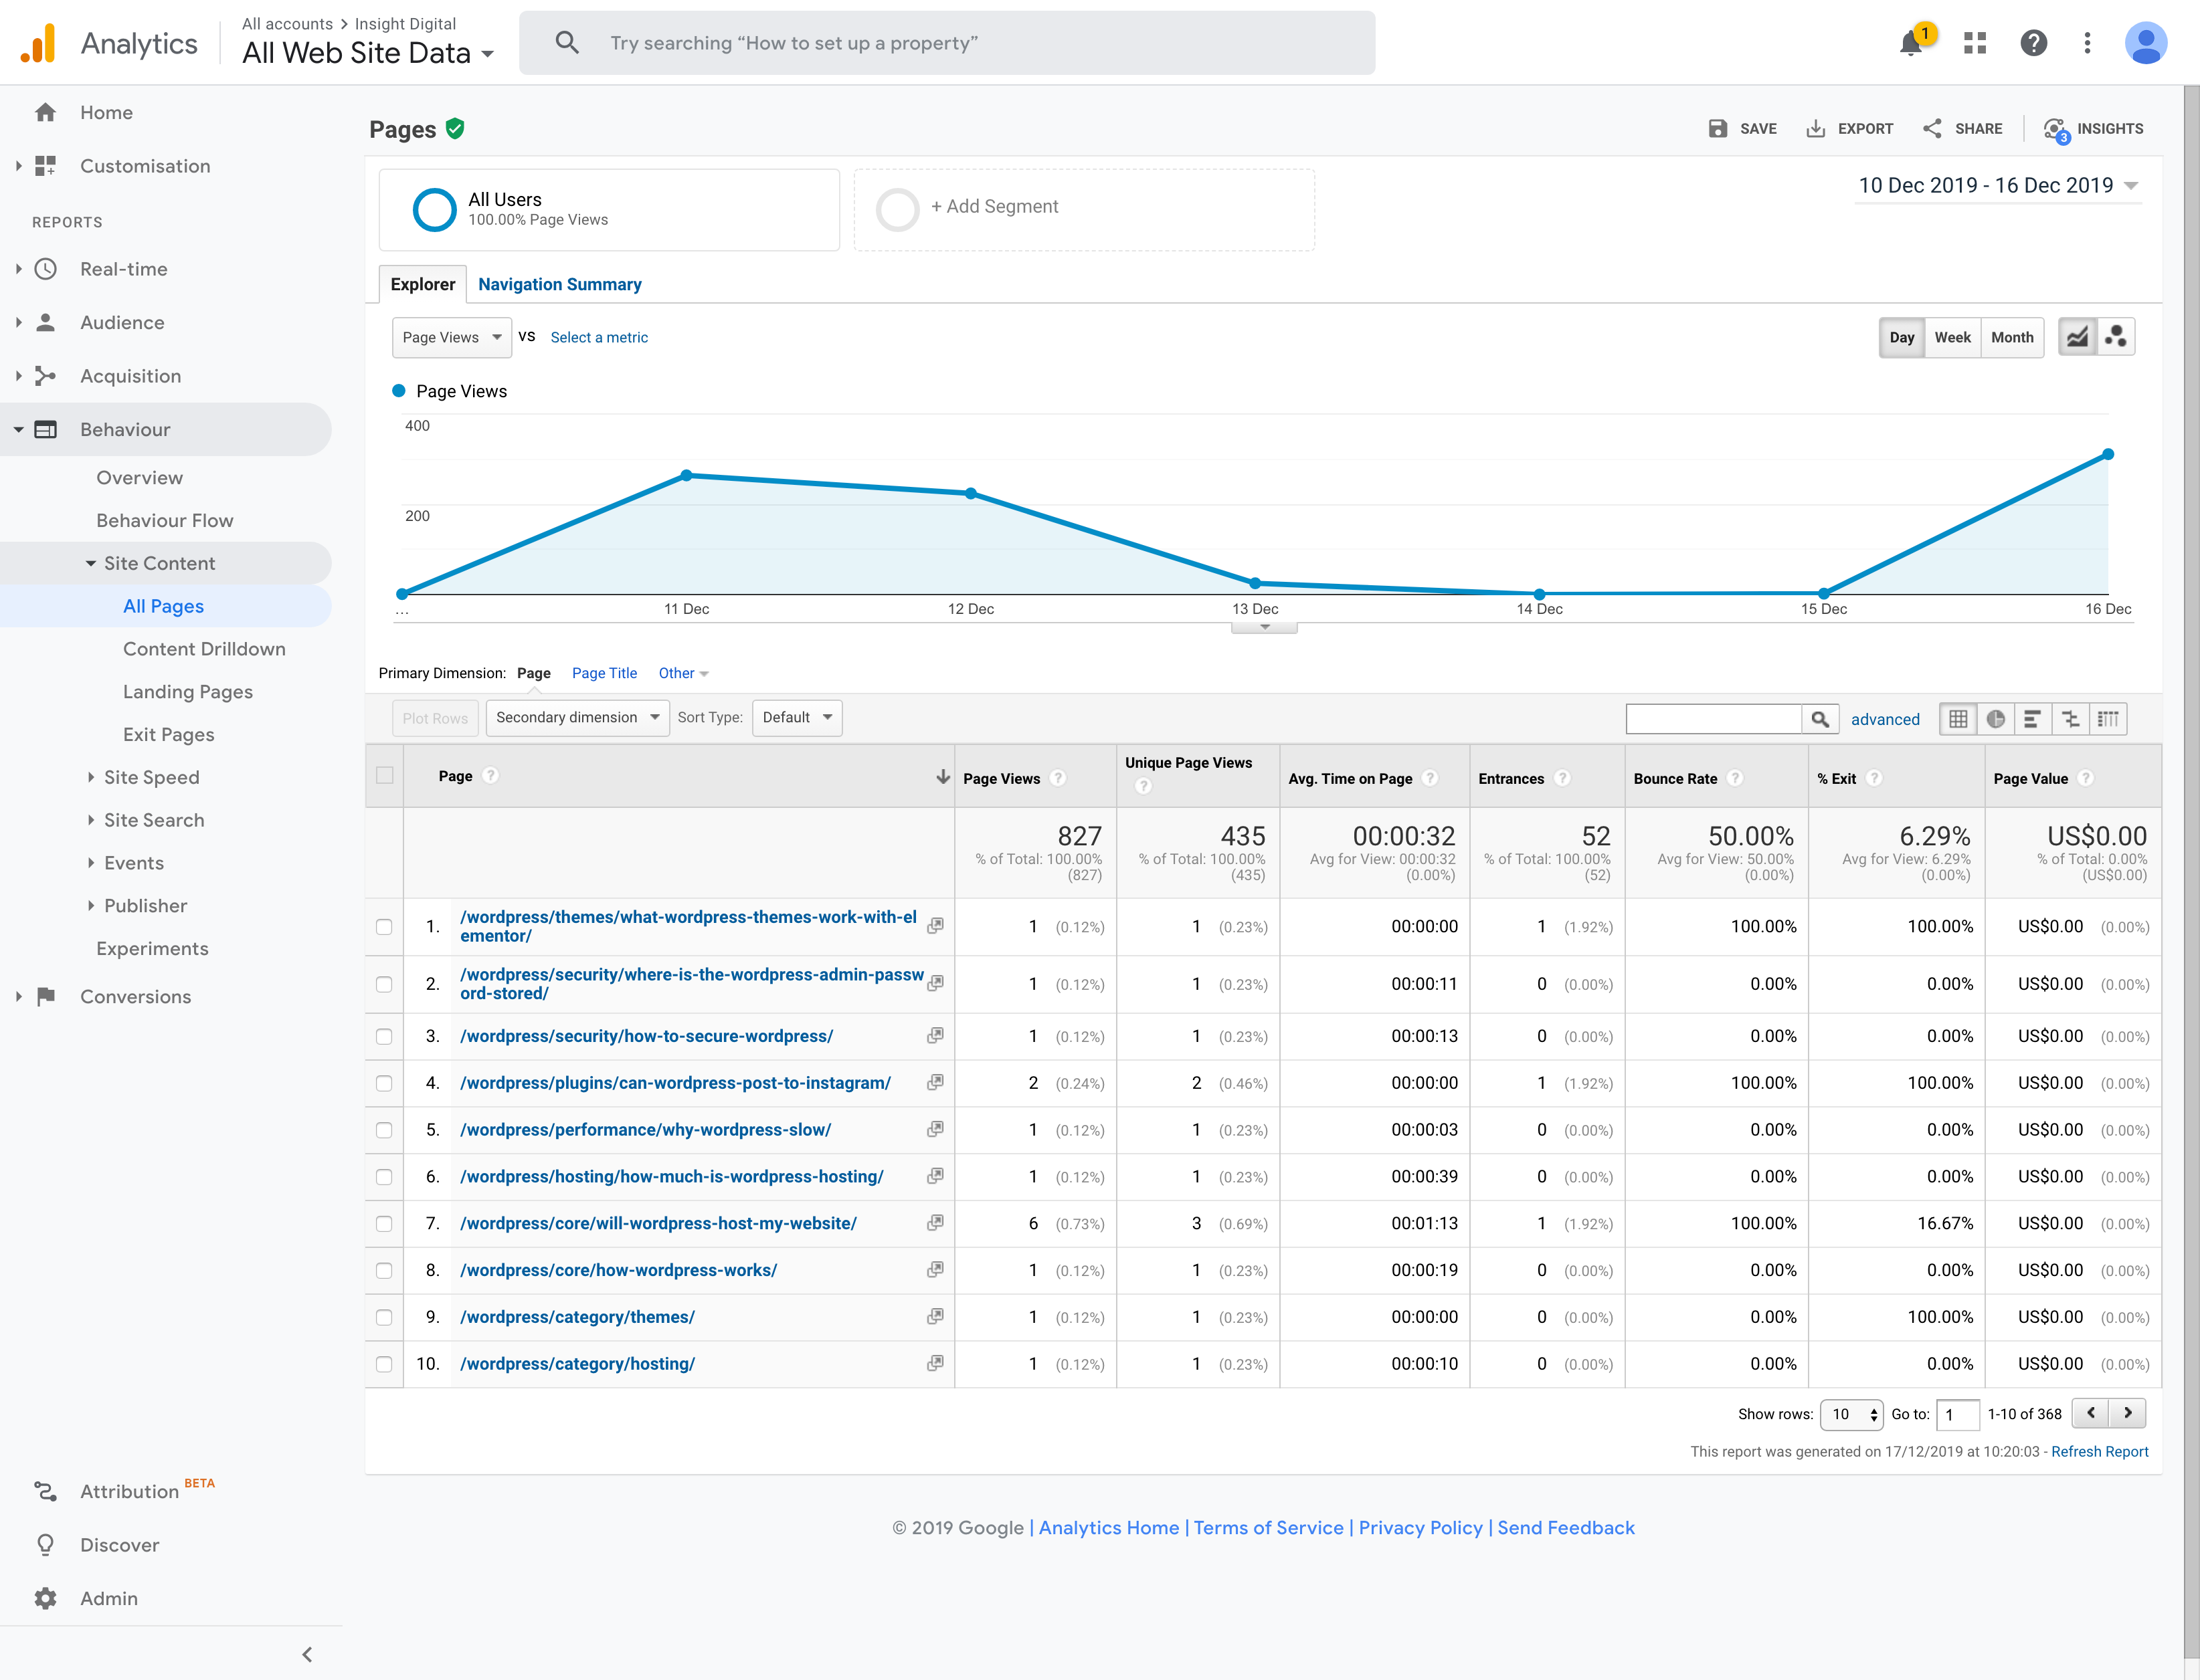Image resolution: width=2200 pixels, height=1680 pixels.
Task: Click the Analytics logo icon
Action: pos(39,43)
